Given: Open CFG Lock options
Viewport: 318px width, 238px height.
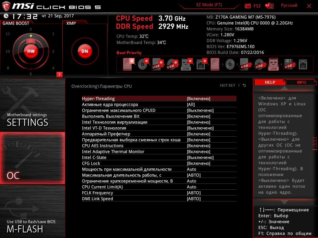Looking at the screenshot, I should click(x=159, y=163).
